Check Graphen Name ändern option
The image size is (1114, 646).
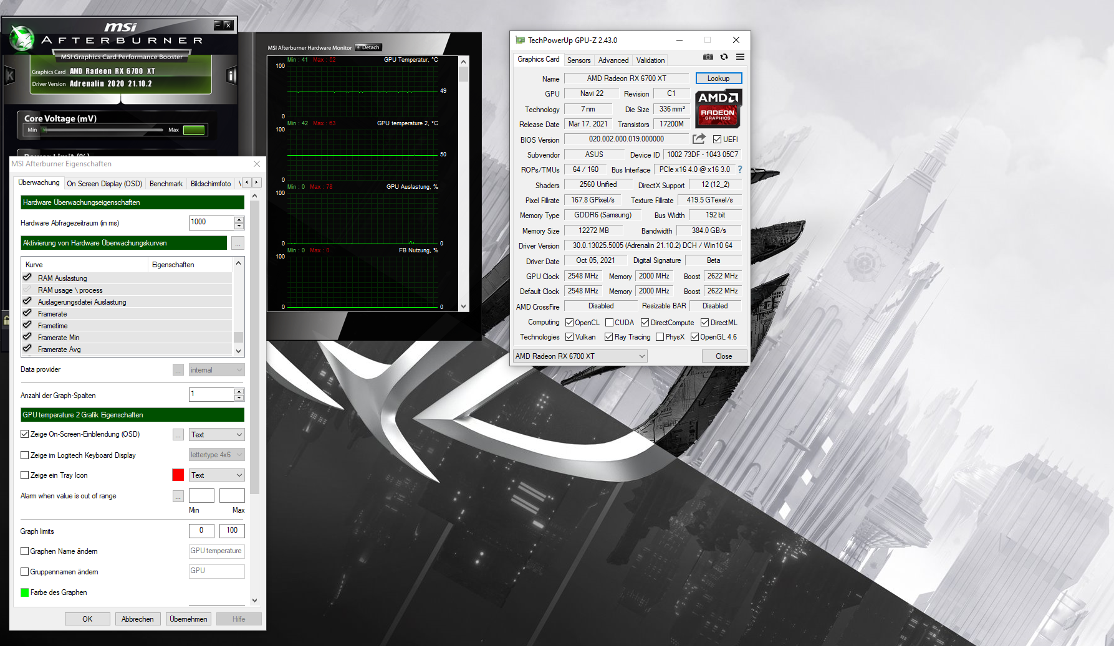(25, 551)
